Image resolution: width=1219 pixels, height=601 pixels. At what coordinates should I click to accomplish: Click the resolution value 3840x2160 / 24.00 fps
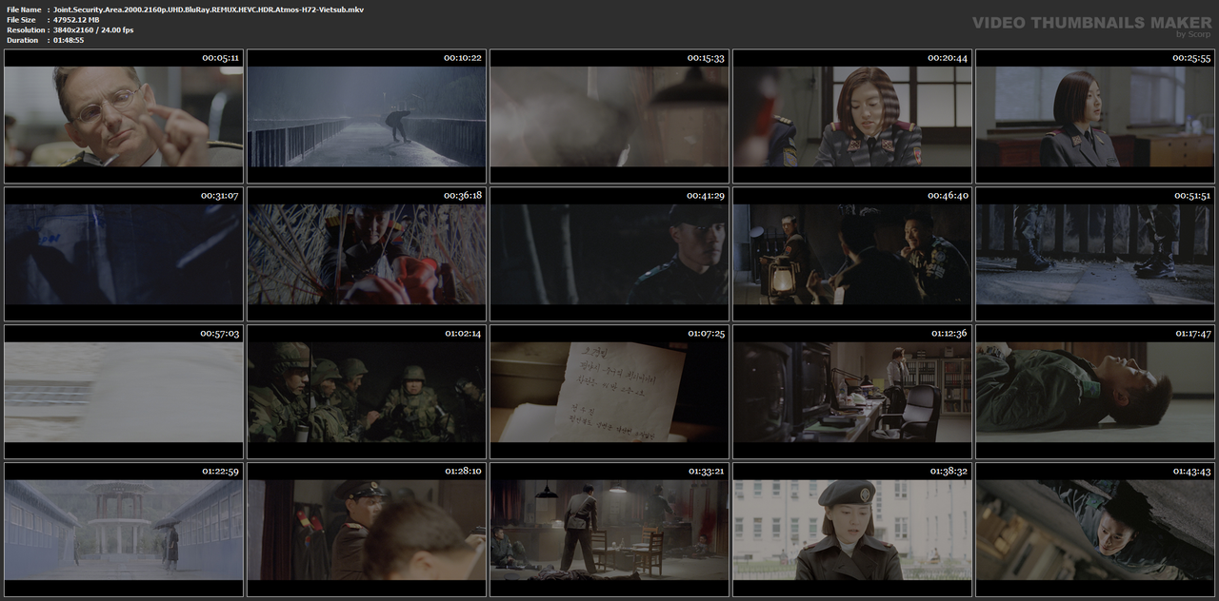(93, 30)
